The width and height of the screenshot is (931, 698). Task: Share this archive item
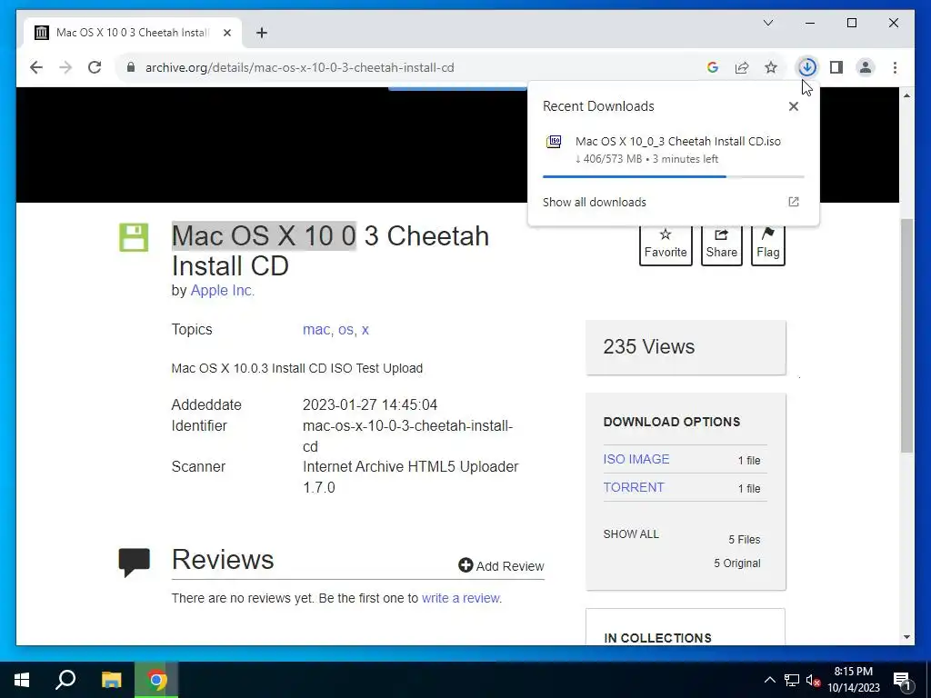click(721, 244)
